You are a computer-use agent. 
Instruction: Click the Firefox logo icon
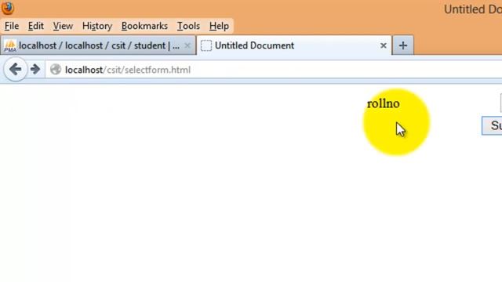7,8
